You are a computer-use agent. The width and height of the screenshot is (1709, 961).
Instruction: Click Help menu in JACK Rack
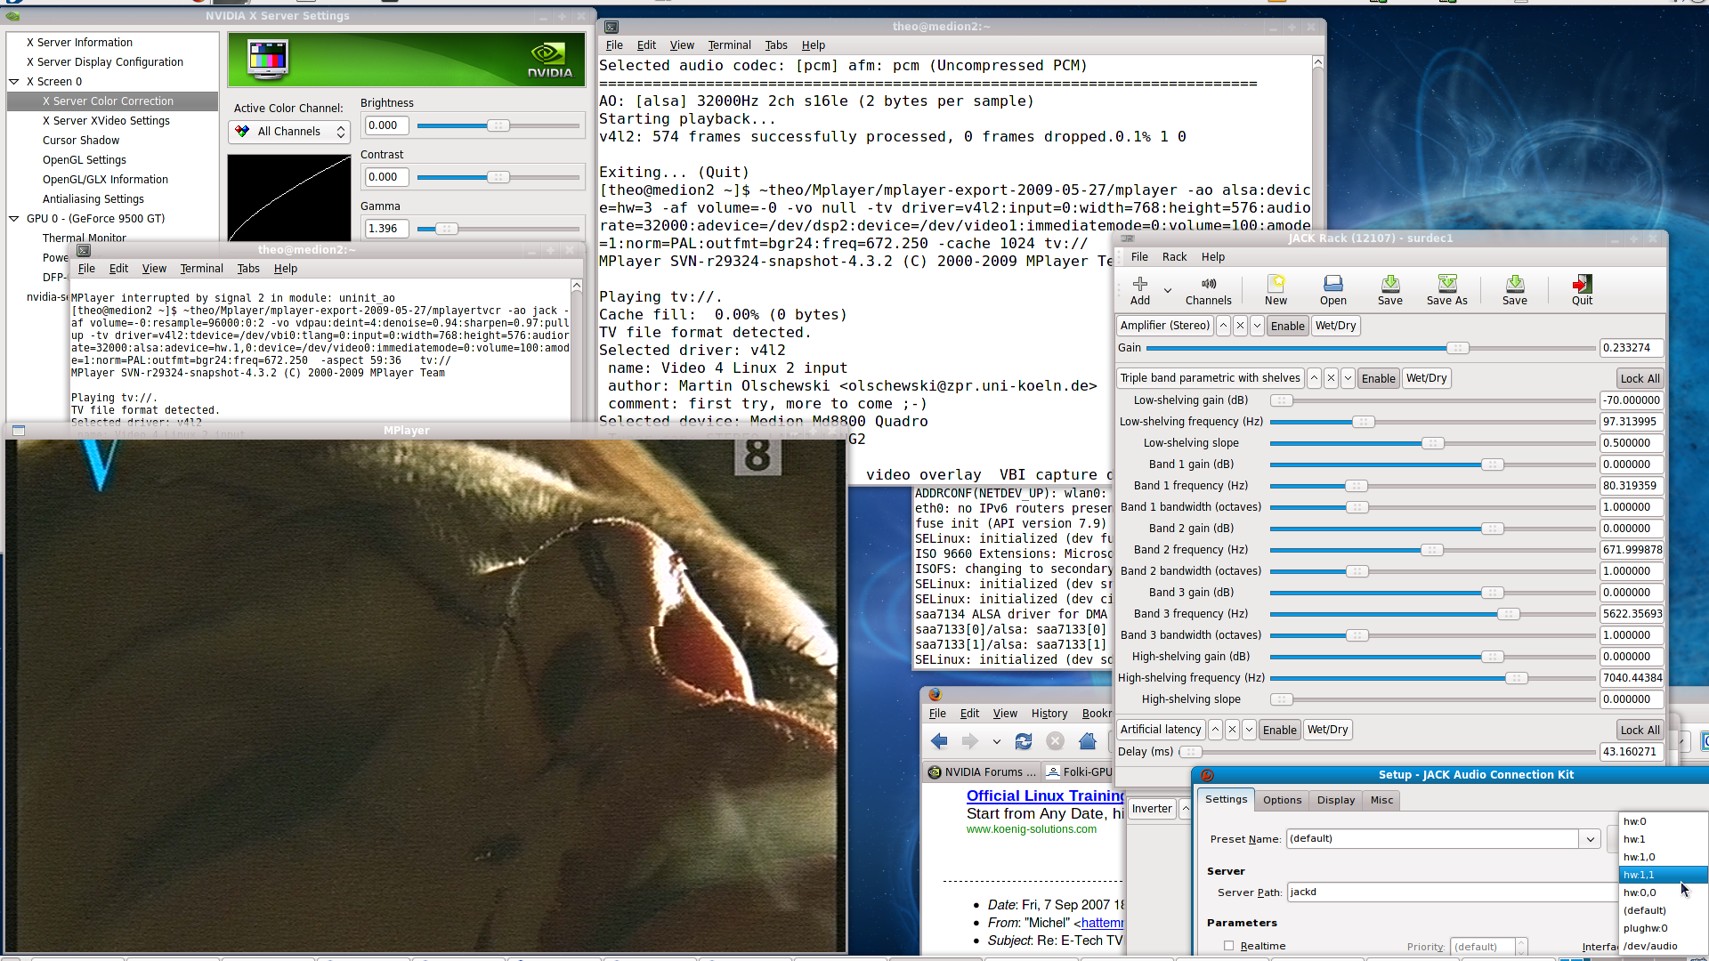(1212, 257)
